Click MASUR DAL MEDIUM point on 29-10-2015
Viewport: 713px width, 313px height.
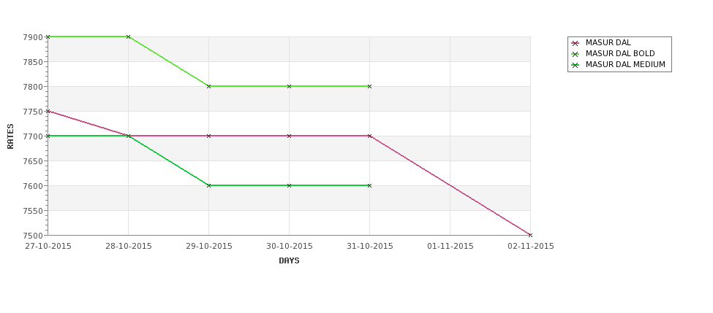208,185
